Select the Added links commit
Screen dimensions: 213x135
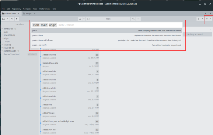coord(70,106)
